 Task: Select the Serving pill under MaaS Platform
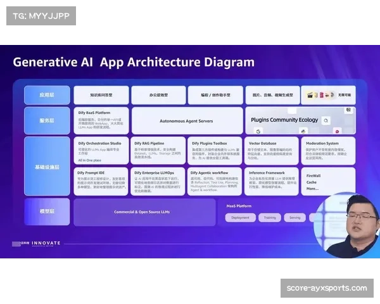click(x=295, y=217)
